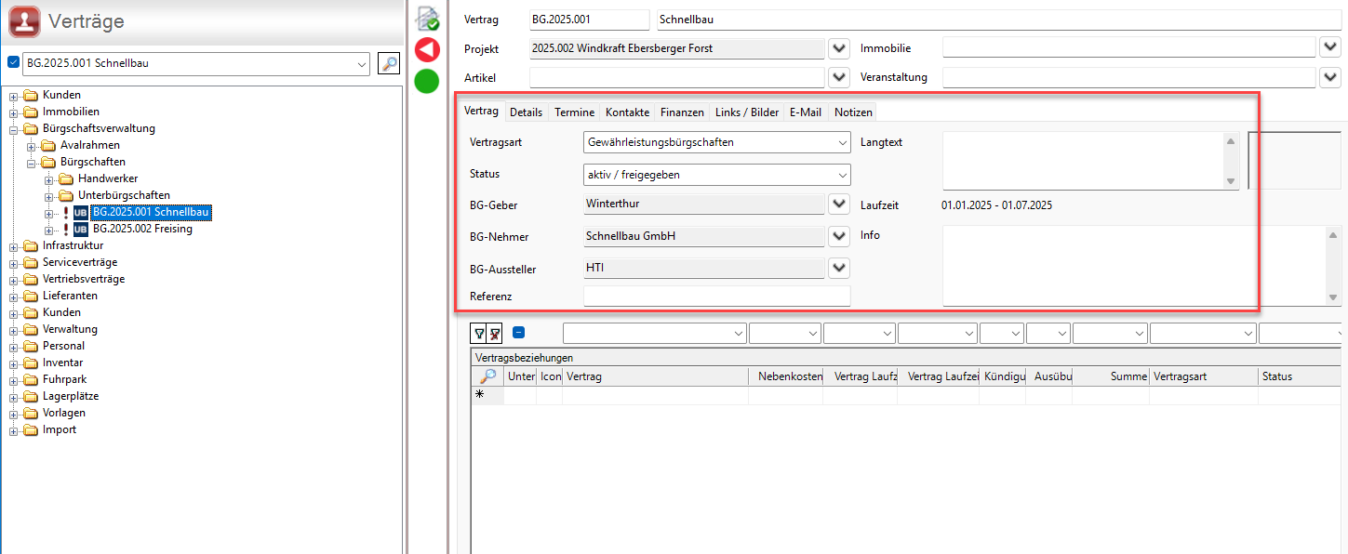Select the Vertriebsverträge tree folder

point(84,280)
